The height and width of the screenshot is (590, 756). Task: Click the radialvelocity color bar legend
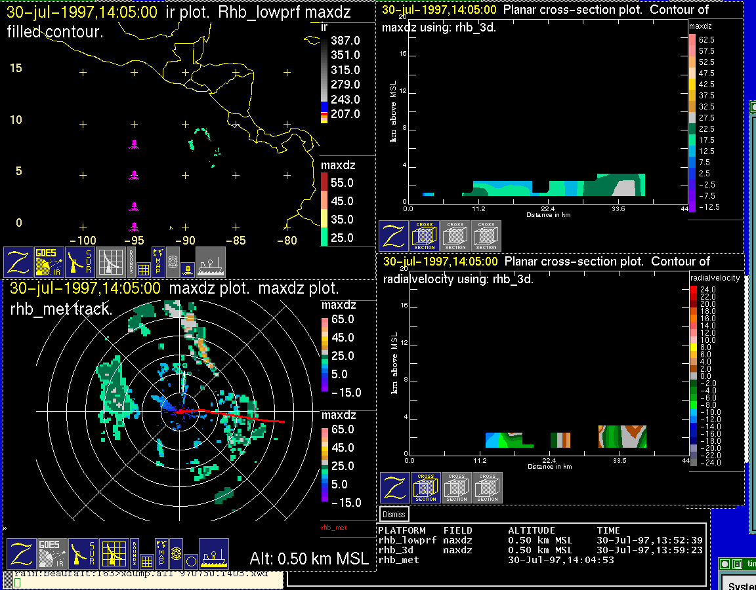(x=694, y=376)
